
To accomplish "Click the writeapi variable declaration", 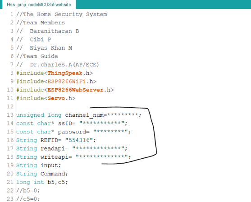I will [x=73, y=157].
